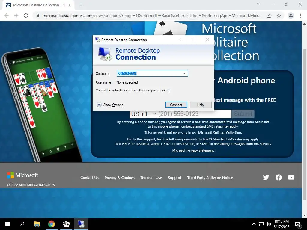Open the Twitter icon in footer
307x230 pixels.
pyautogui.click(x=266, y=177)
